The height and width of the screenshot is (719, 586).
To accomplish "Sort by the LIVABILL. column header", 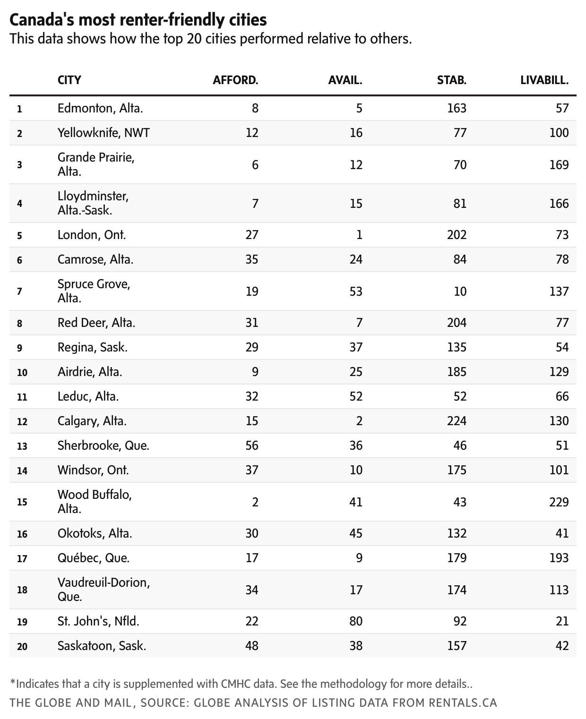I will (544, 80).
